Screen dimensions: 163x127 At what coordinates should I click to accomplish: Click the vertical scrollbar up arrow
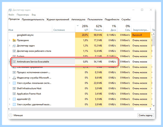(153, 34)
